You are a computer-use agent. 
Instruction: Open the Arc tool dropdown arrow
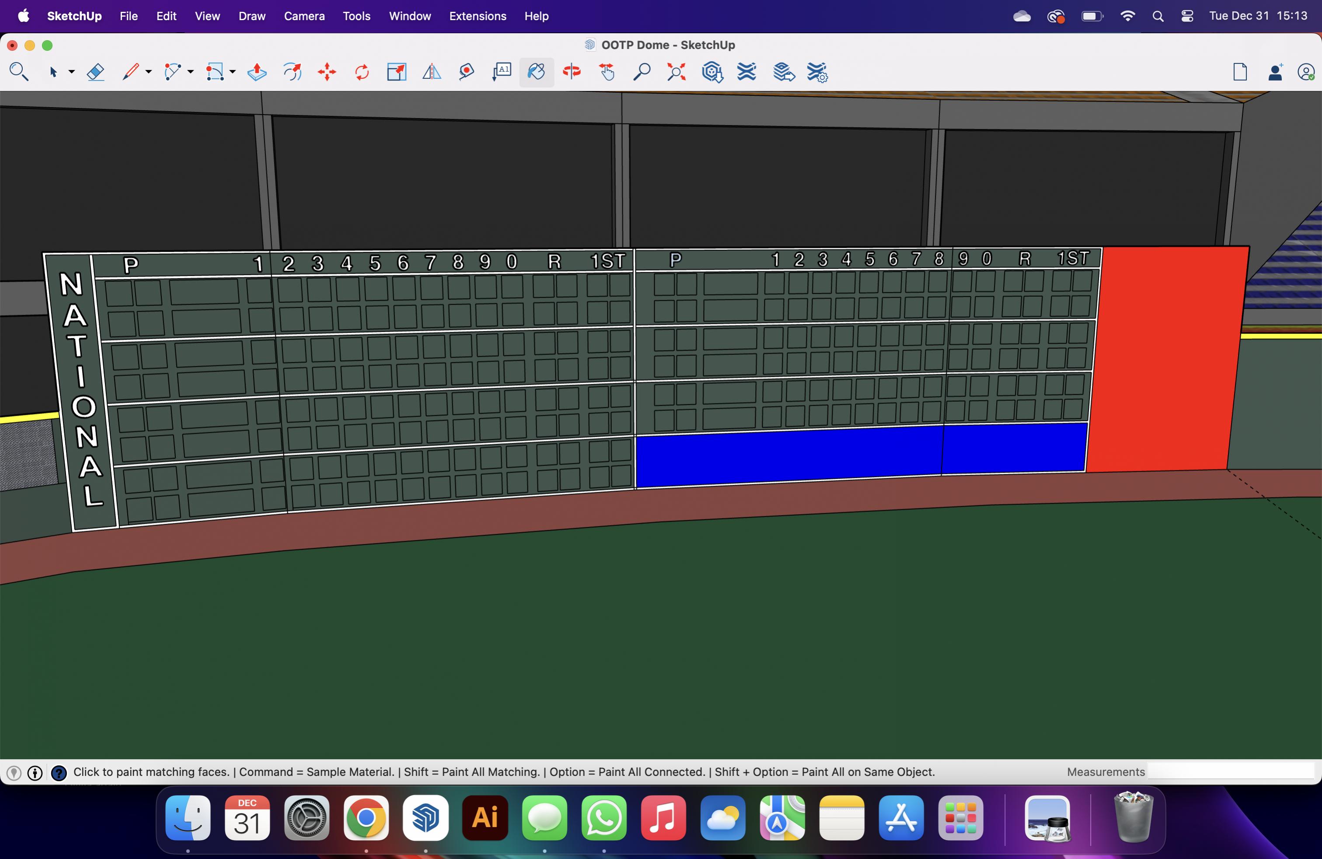pos(191,72)
